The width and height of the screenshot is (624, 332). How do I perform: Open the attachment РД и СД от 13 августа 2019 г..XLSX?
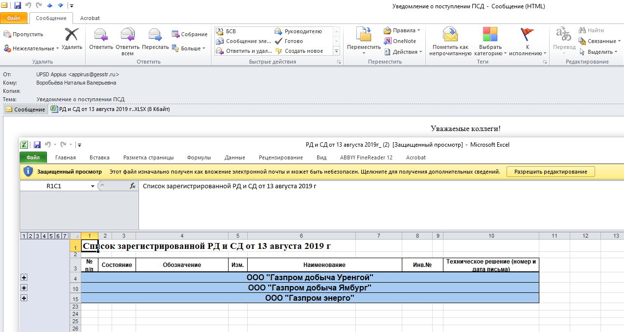[x=111, y=110]
